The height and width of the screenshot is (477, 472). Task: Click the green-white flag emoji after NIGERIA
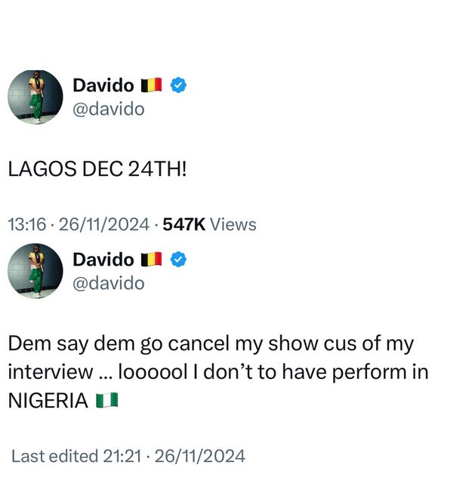click(x=106, y=400)
